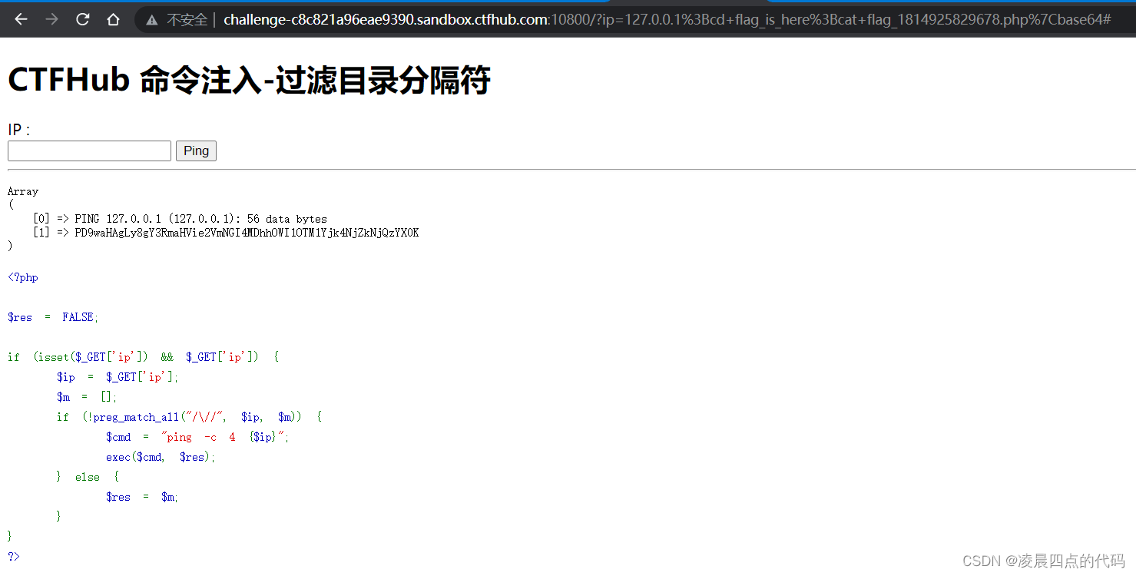Click the <?php opening tag
The height and width of the screenshot is (576, 1136).
[22, 277]
